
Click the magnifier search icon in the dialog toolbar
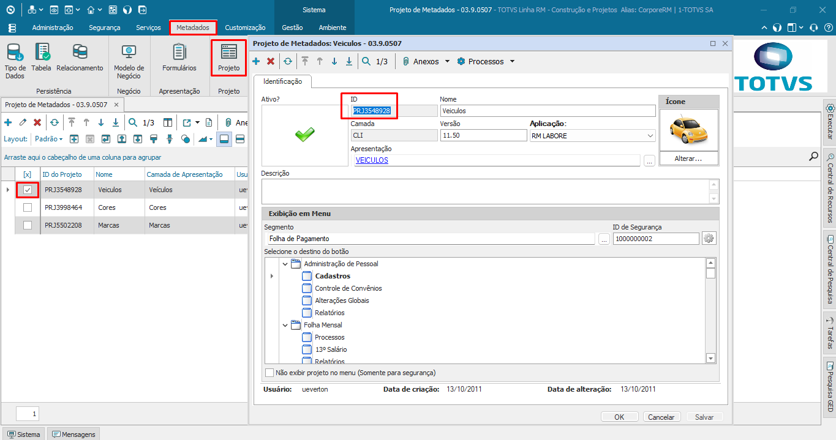pos(366,61)
